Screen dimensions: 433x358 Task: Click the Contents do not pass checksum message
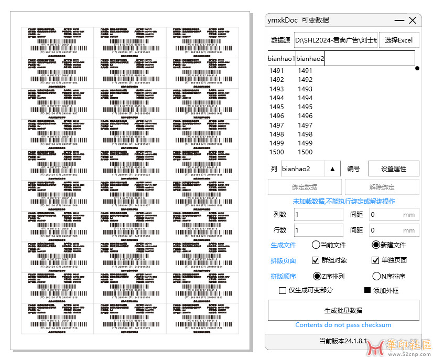point(343,325)
